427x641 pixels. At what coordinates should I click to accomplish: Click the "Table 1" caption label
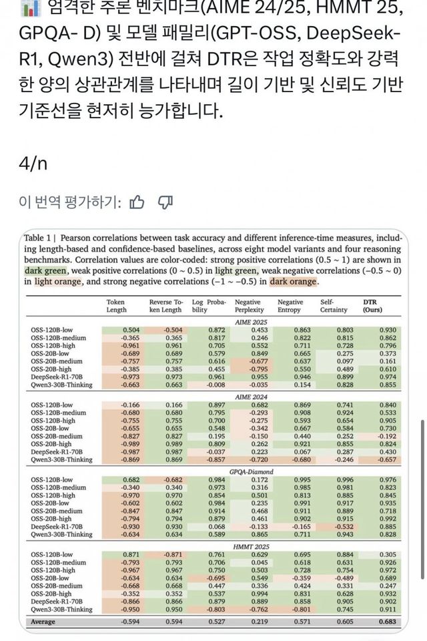pos(41,238)
